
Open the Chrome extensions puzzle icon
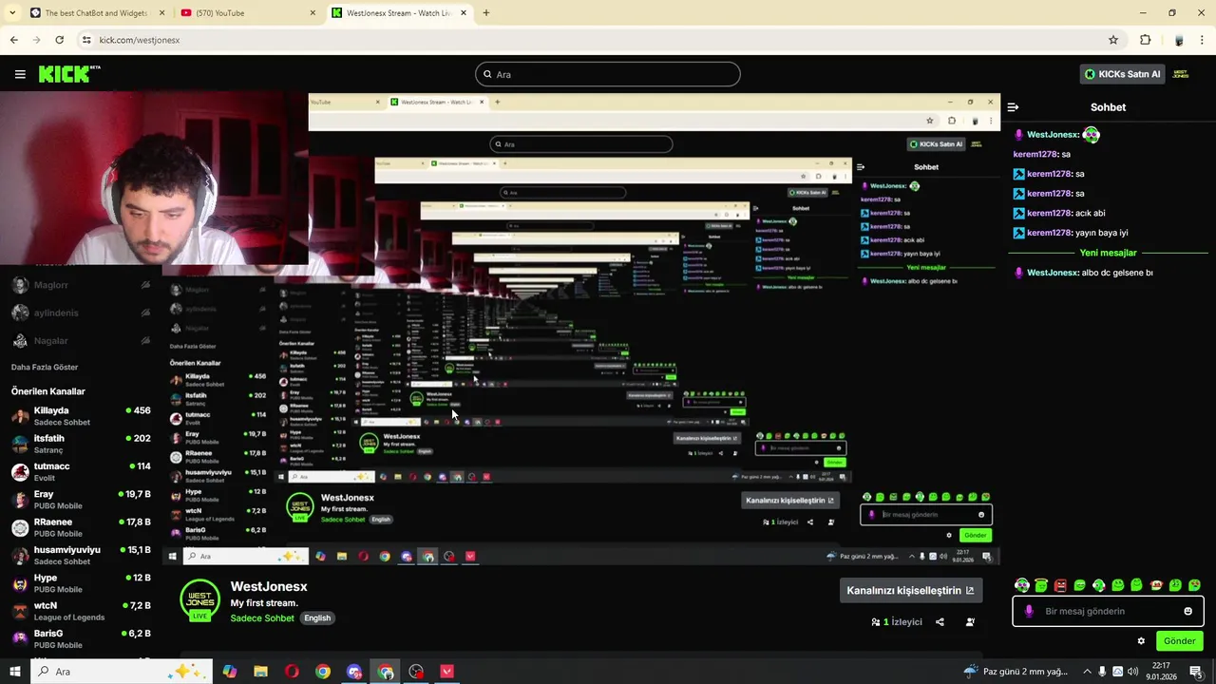[1145, 40]
